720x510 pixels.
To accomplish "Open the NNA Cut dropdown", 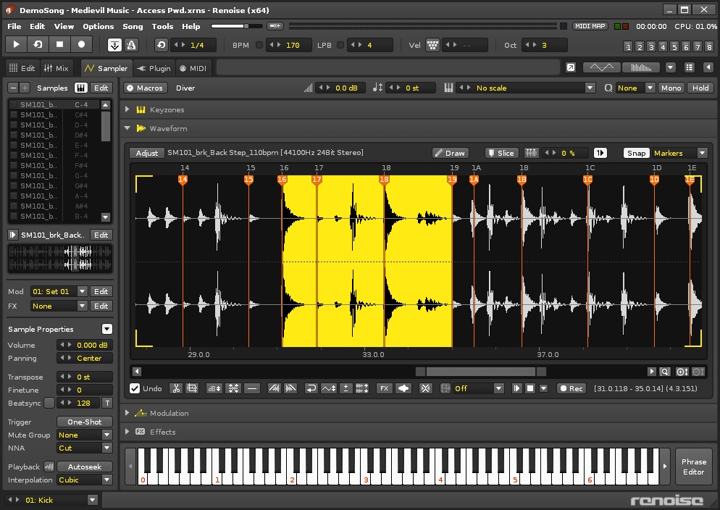I will pos(107,448).
